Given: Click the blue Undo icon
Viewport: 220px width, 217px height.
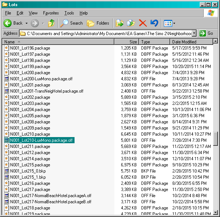Looking at the screenshot, I should 155,23.
